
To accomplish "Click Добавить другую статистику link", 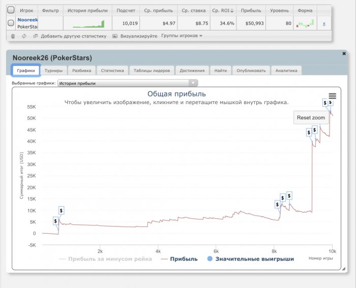I will point(74,36).
